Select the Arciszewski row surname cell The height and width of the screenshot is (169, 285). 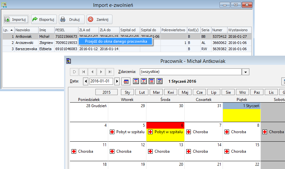pos(26,43)
